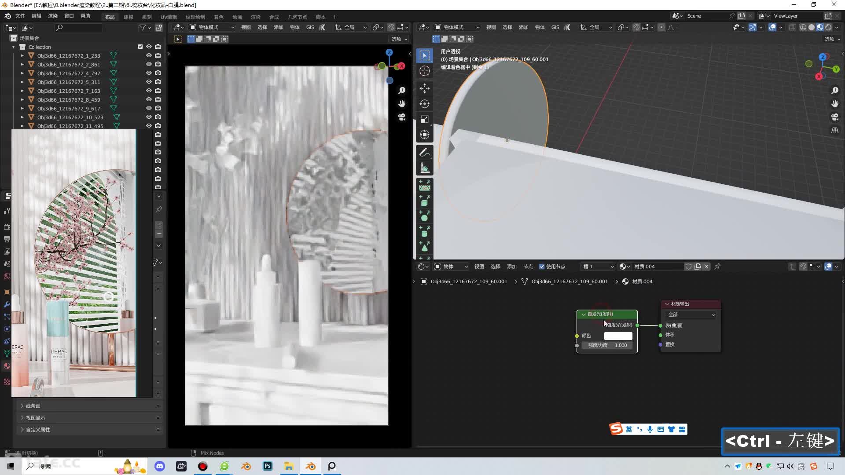Viewport: 845px width, 475px height.
Task: Hide the Collection with eye icon
Action: tap(149, 47)
